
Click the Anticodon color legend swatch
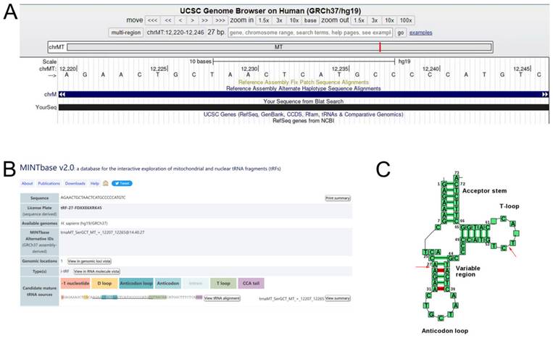click(x=168, y=283)
